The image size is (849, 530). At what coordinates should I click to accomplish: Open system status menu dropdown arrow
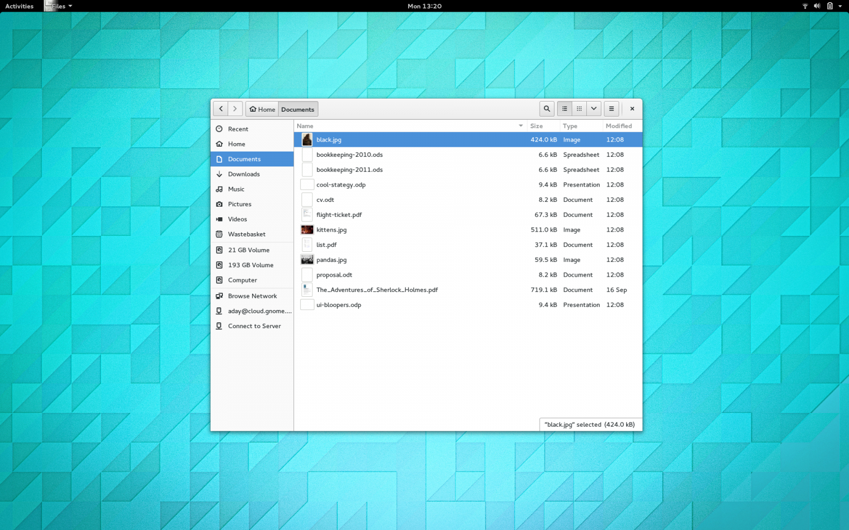[x=840, y=6]
